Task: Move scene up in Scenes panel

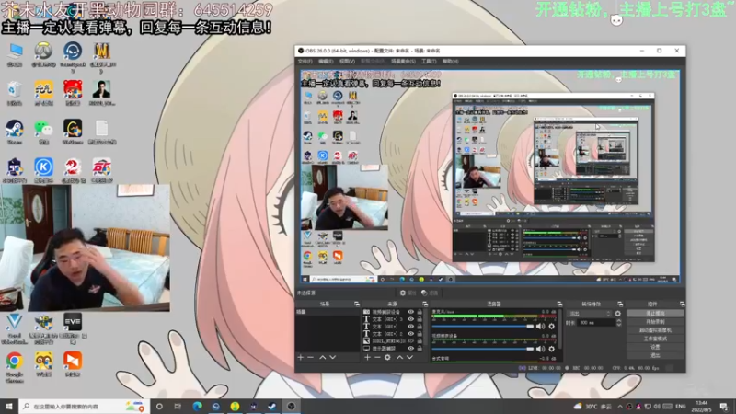Action: click(323, 358)
